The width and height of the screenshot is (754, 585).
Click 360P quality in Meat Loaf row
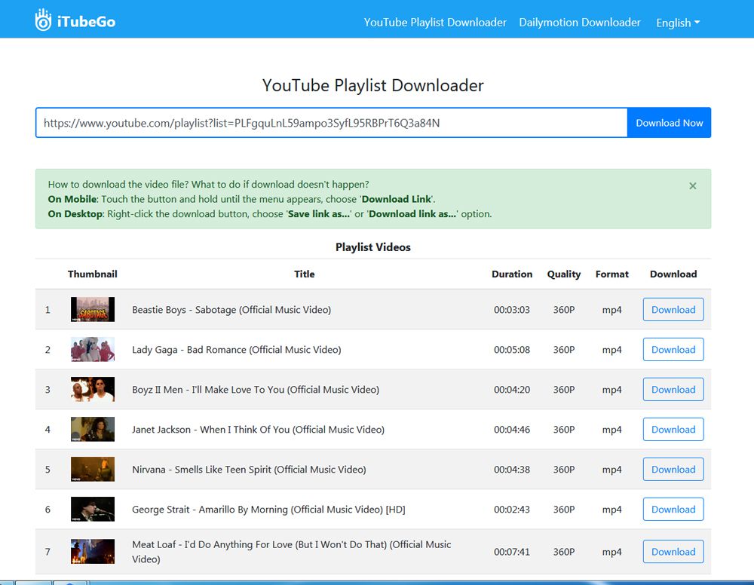563,551
